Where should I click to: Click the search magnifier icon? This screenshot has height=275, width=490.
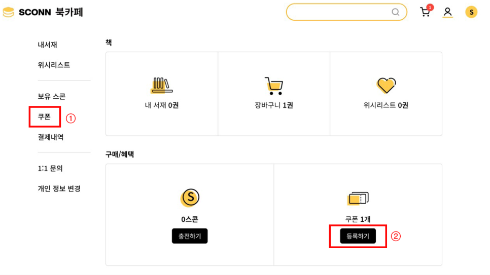(x=395, y=12)
